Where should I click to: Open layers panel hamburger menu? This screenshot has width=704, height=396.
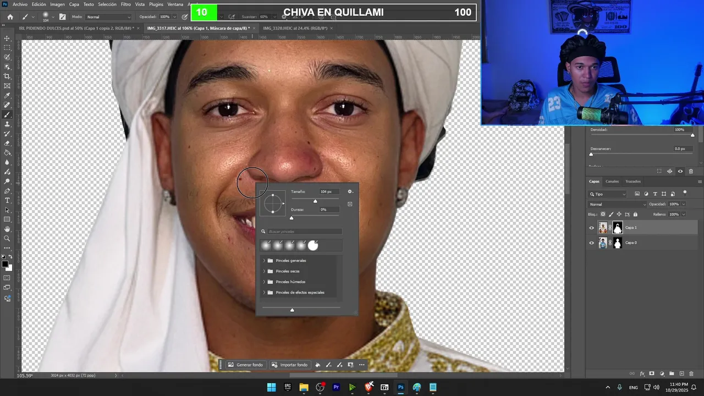click(700, 182)
